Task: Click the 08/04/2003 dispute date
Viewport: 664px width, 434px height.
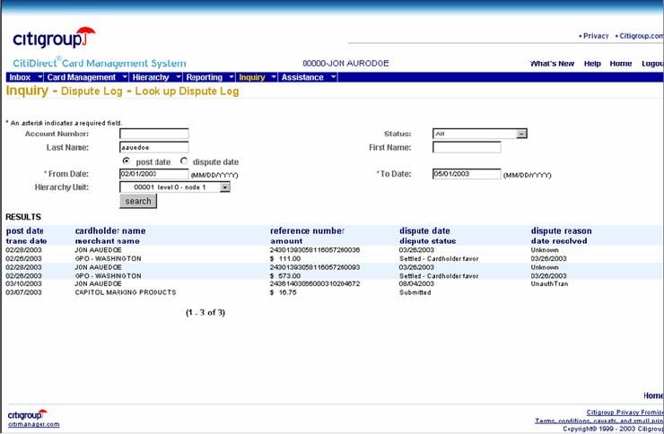Action: (416, 284)
